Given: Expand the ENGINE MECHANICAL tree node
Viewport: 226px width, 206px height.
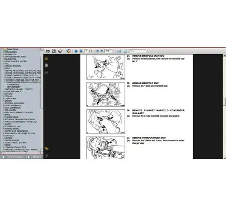Looking at the screenshot, I should [3, 92].
